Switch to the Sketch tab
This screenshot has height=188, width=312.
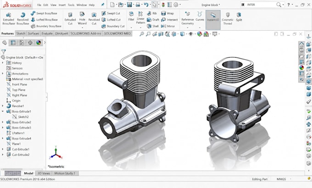coord(21,33)
